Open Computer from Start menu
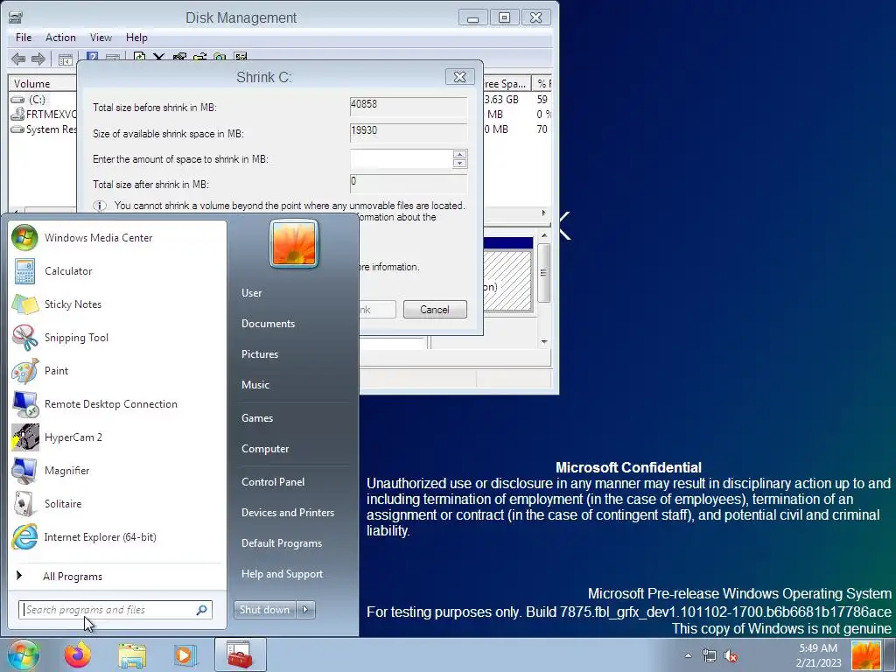This screenshot has height=672, width=896. pyautogui.click(x=265, y=449)
